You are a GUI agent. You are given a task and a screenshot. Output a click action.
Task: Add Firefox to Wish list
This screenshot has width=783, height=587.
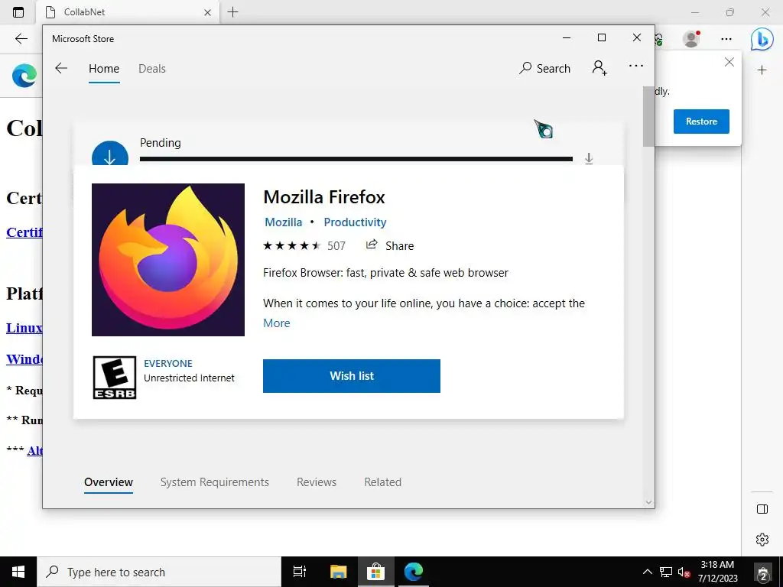point(352,376)
